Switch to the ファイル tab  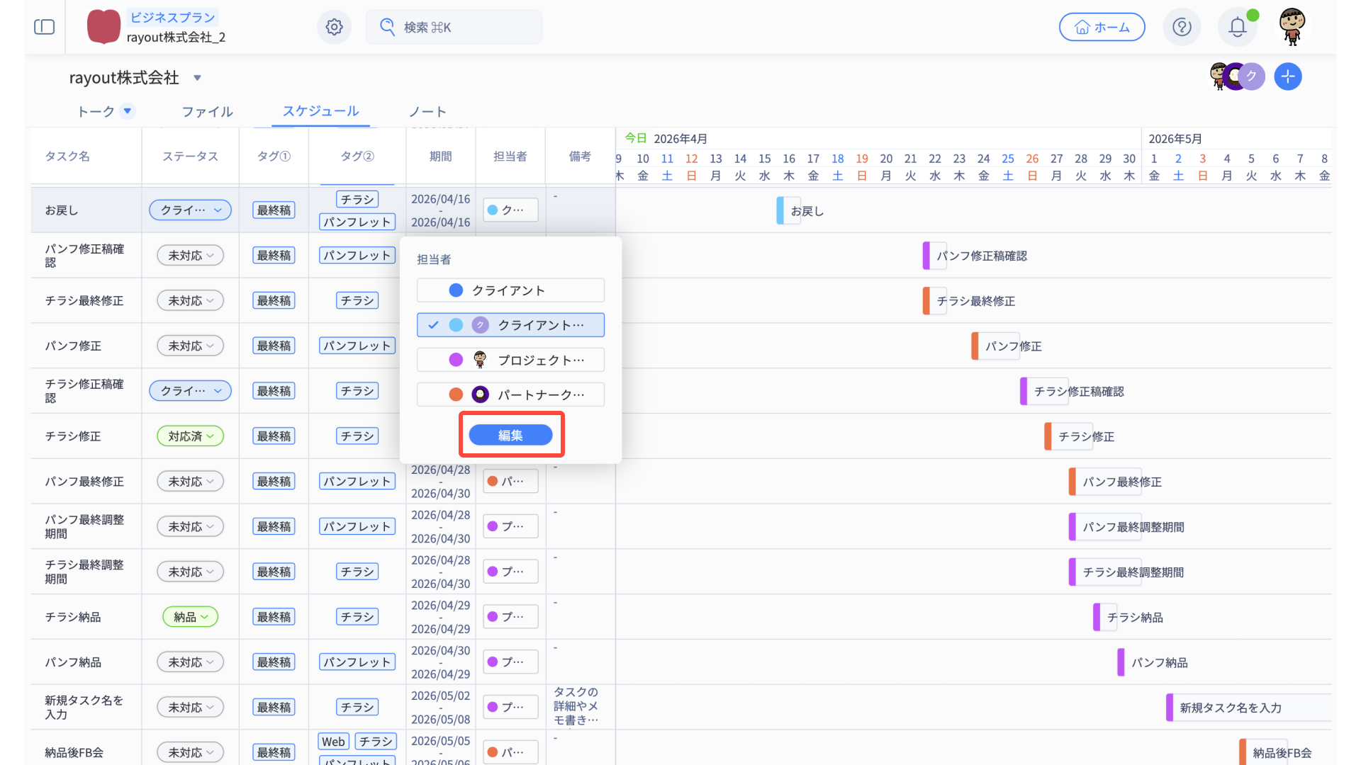pos(207,112)
